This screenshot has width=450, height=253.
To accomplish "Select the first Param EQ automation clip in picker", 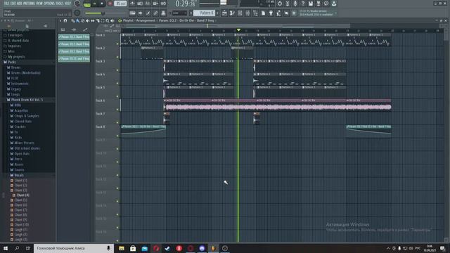I will click(x=74, y=37).
